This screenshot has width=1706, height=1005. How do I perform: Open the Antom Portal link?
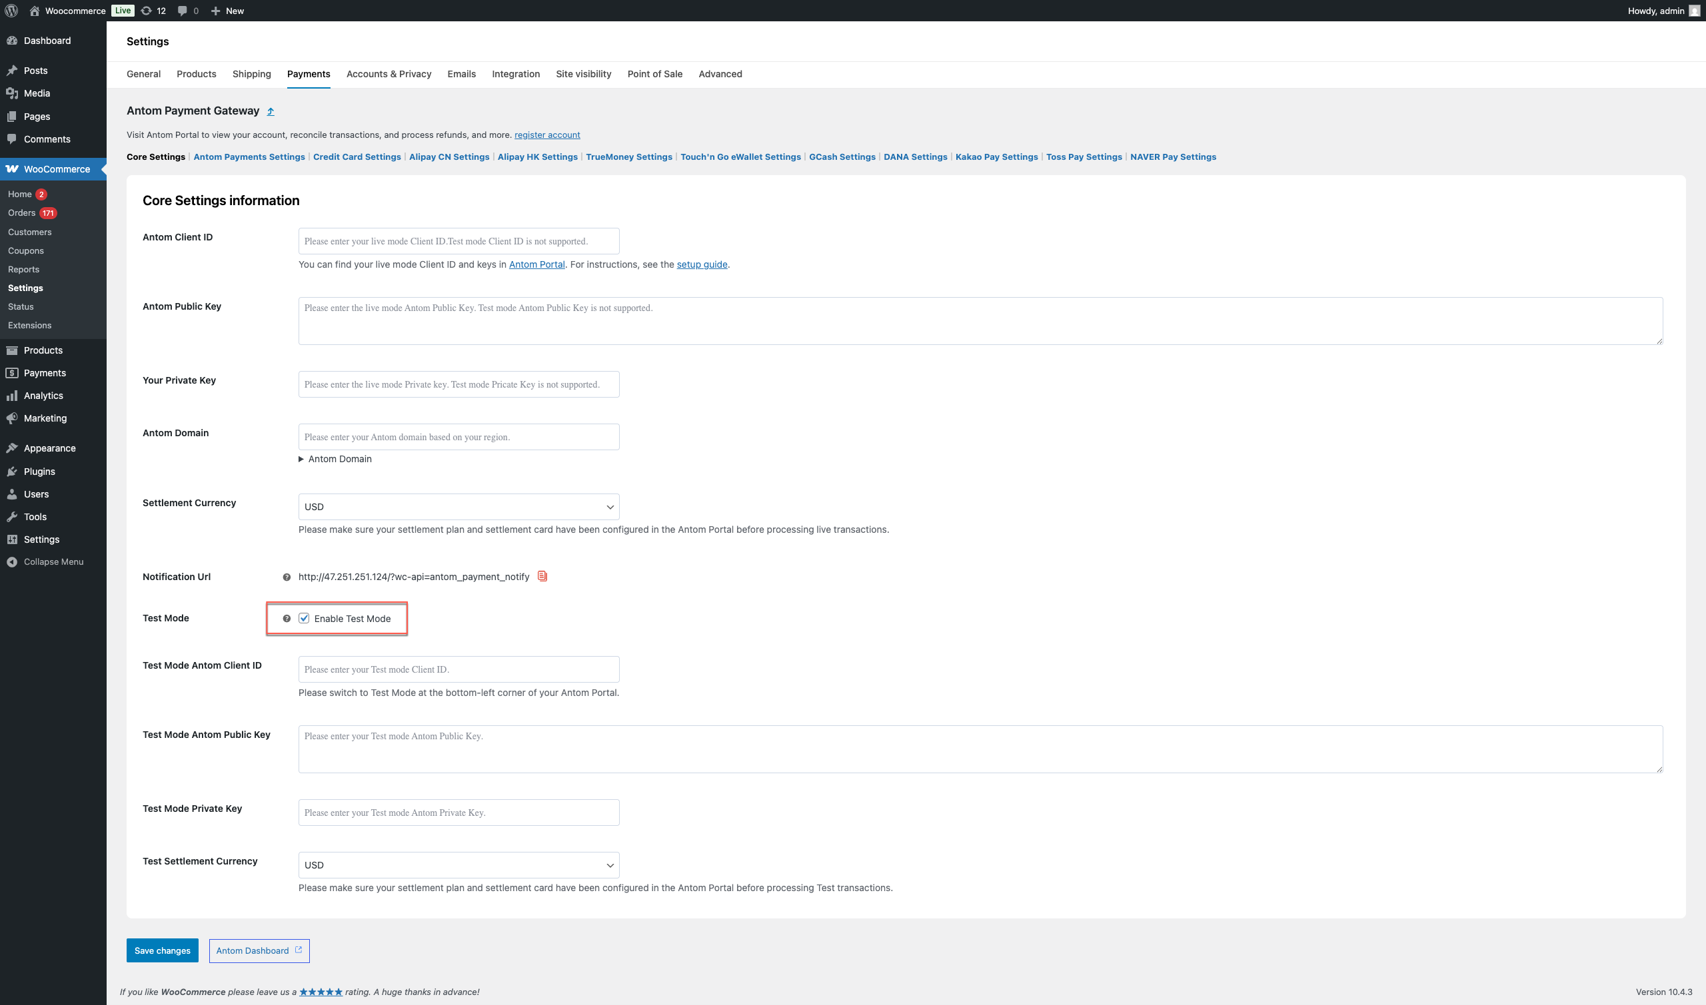click(x=536, y=264)
